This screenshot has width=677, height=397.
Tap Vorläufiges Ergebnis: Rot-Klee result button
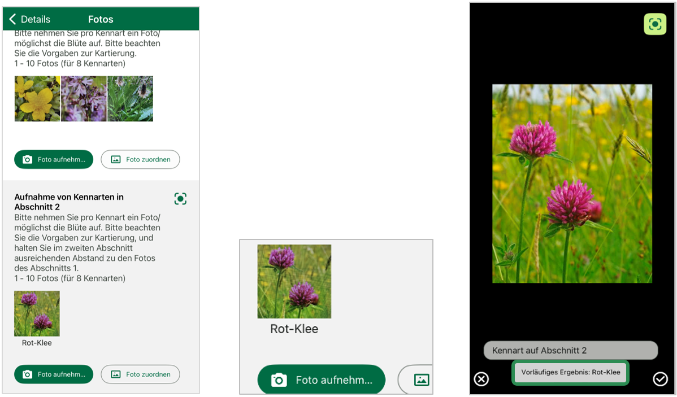570,373
